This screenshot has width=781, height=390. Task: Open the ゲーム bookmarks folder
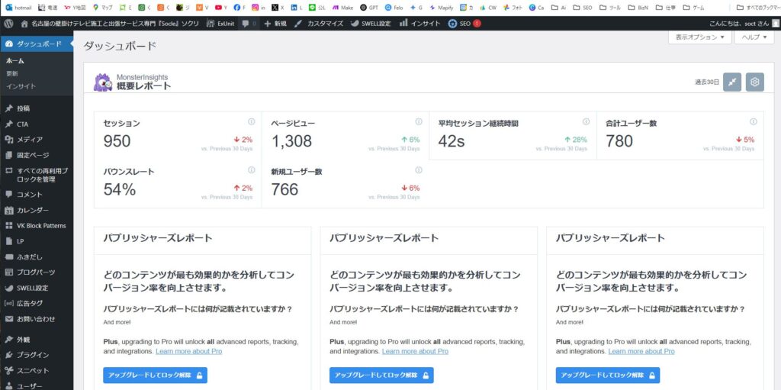point(693,8)
